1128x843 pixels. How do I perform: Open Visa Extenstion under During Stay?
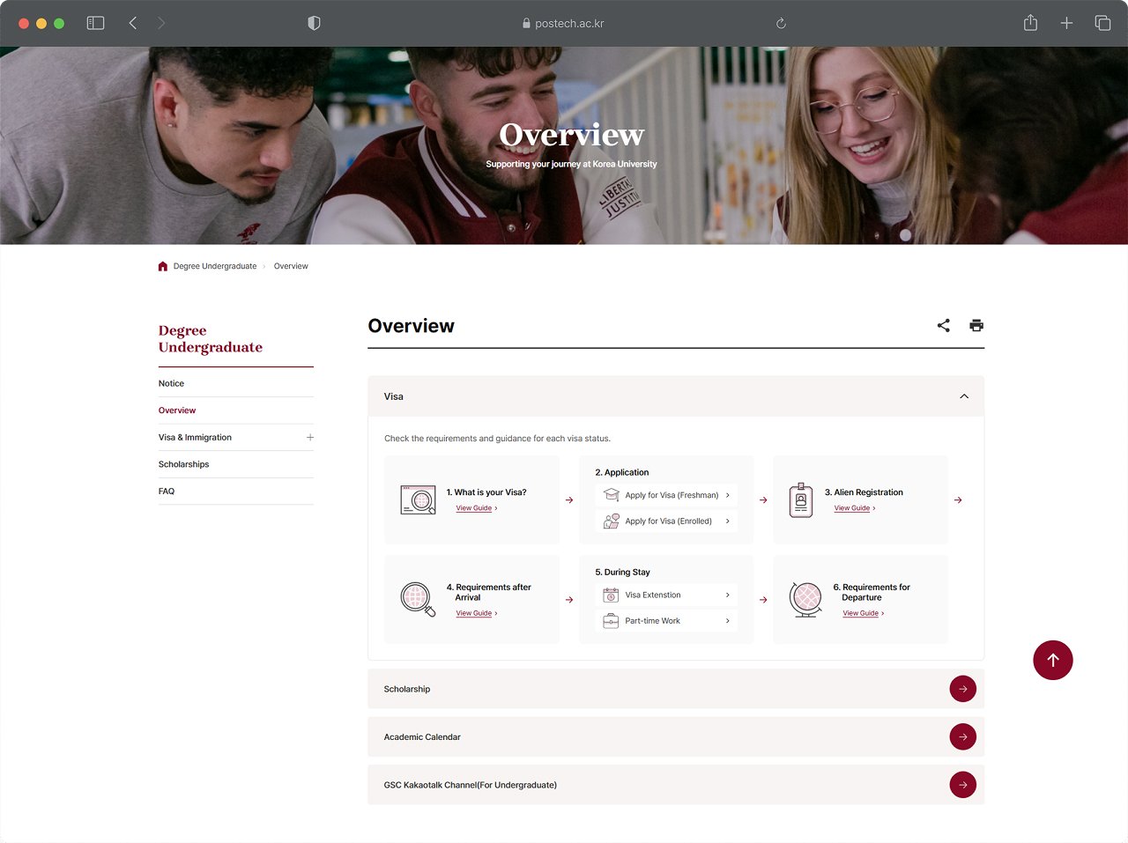666,595
